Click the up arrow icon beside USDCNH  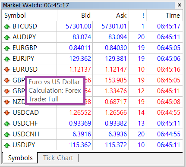click(7, 134)
